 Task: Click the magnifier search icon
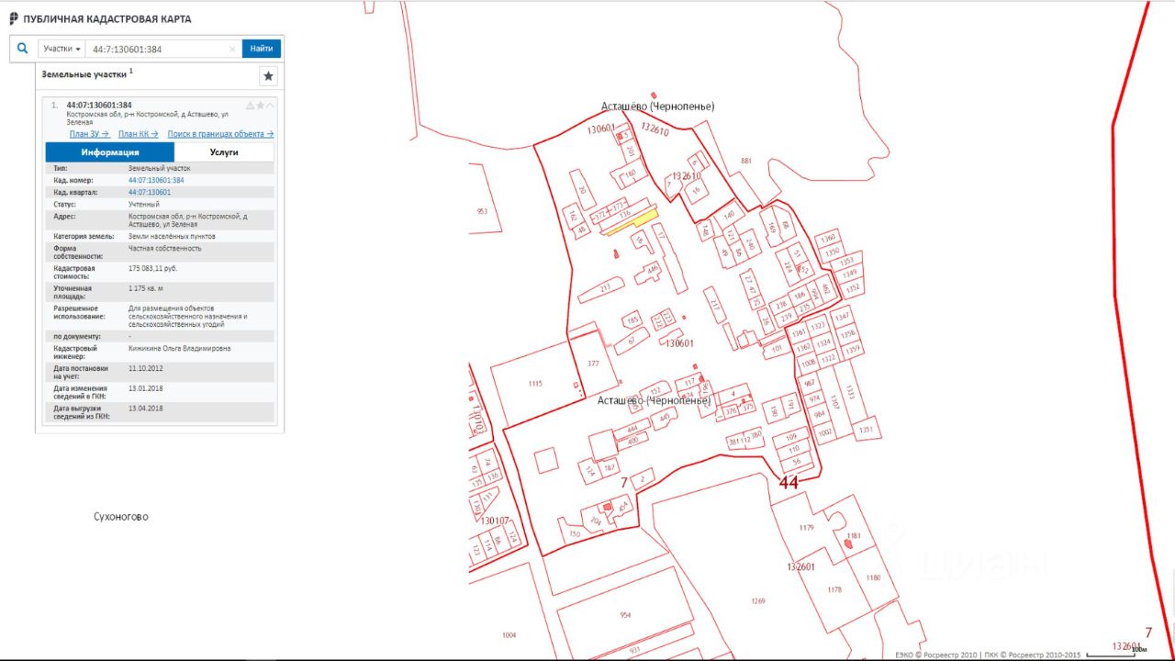pyautogui.click(x=23, y=49)
